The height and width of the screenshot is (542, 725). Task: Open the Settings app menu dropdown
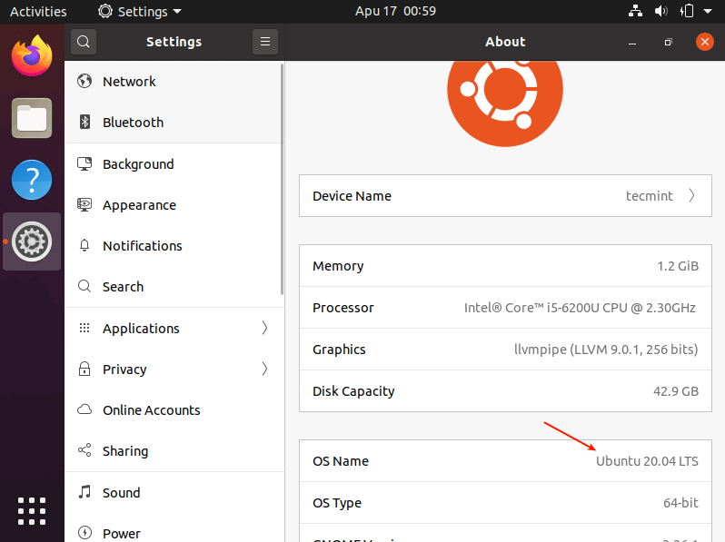pos(139,12)
